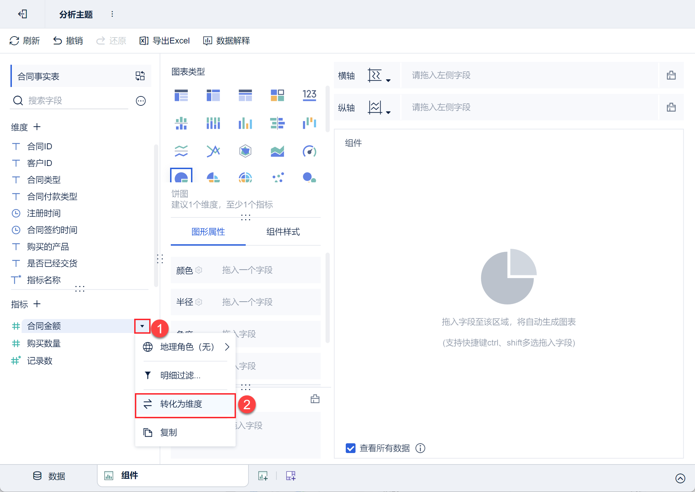
Task: Open 数据解释 data explanation
Action: (227, 41)
